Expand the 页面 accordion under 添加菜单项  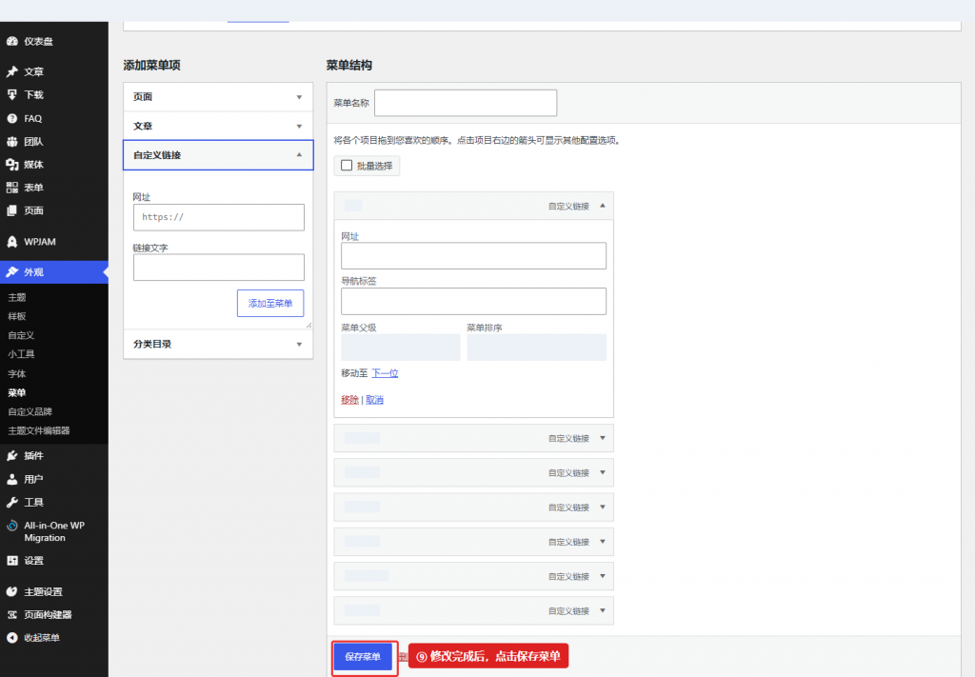(x=218, y=97)
